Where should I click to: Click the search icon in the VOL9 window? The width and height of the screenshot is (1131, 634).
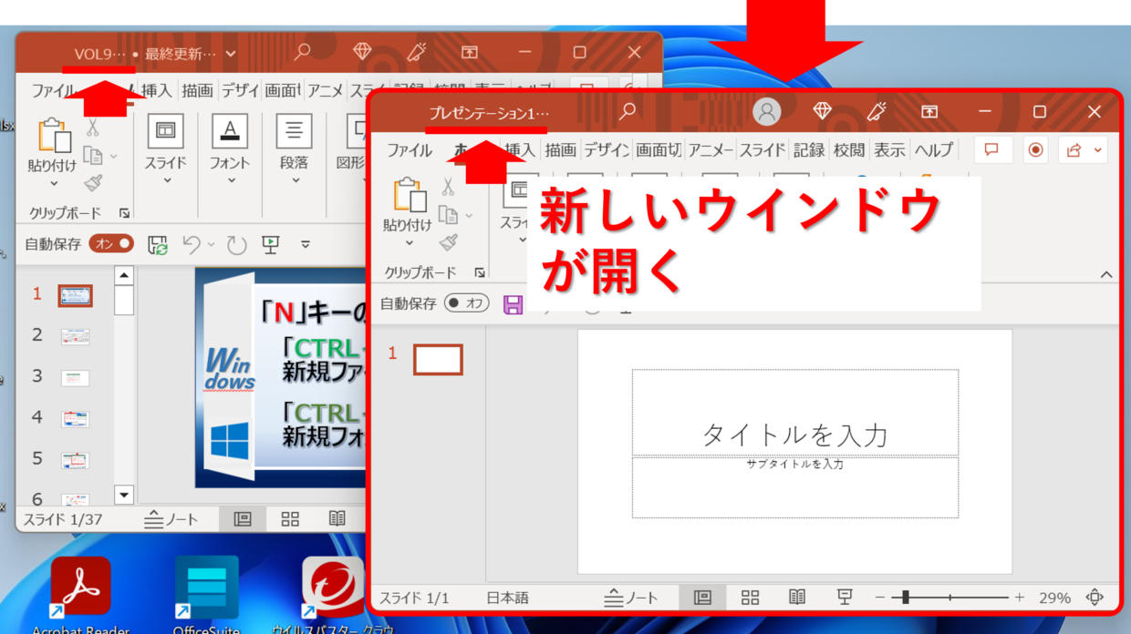[x=303, y=53]
